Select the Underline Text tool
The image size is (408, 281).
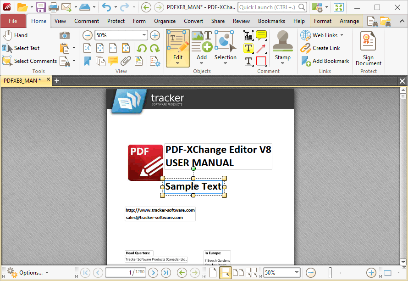248,61
